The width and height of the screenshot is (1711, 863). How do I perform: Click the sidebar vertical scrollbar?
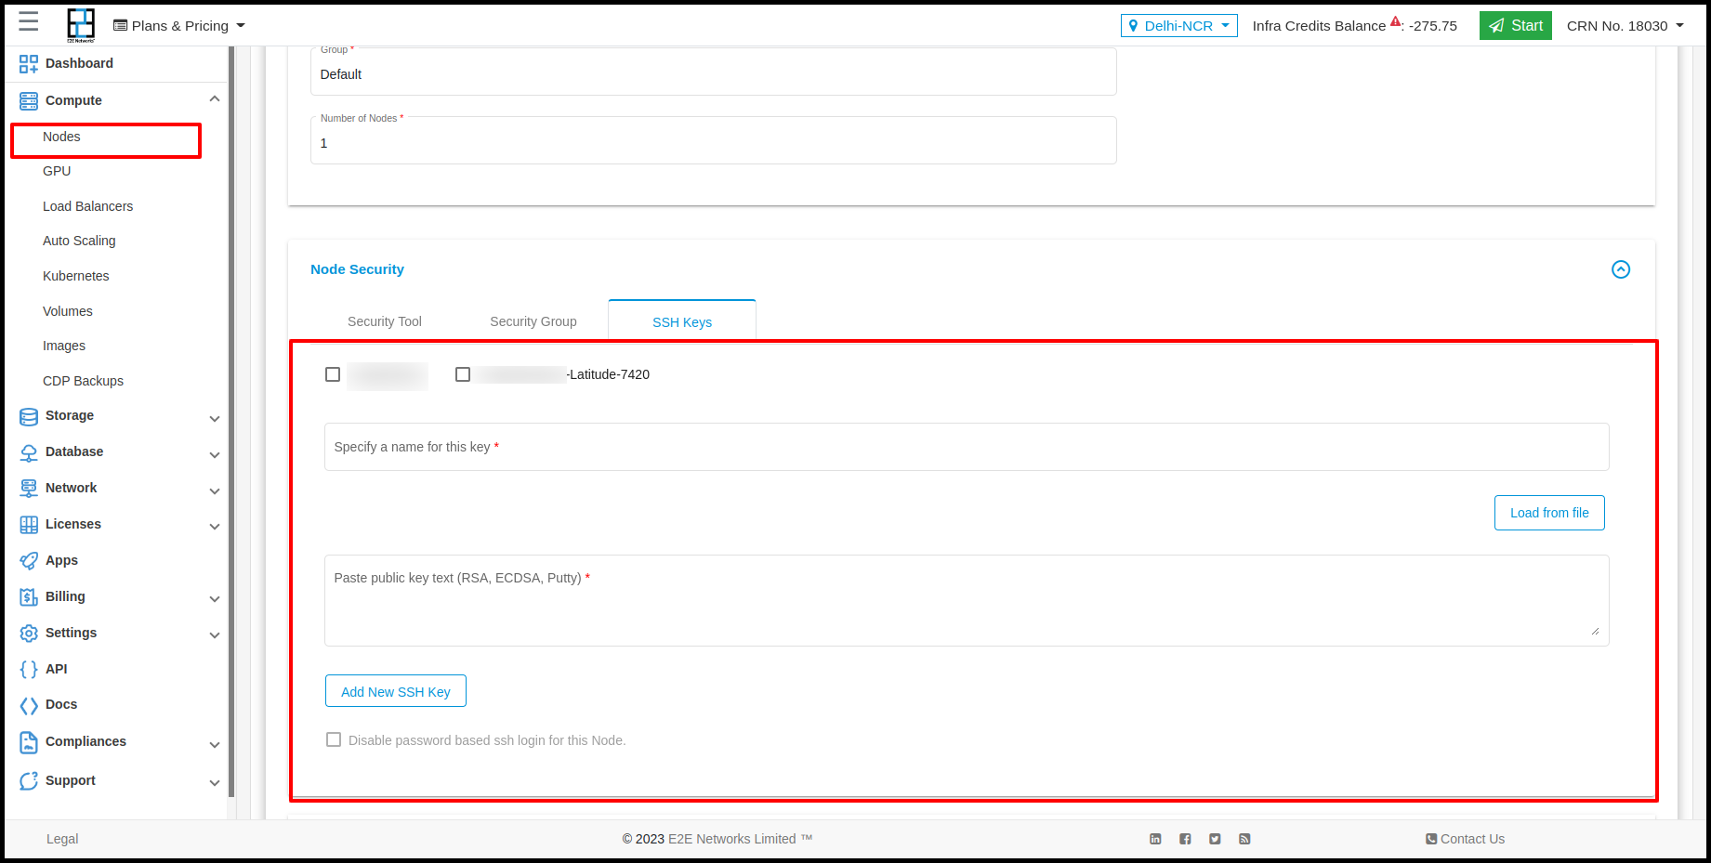pyautogui.click(x=230, y=423)
